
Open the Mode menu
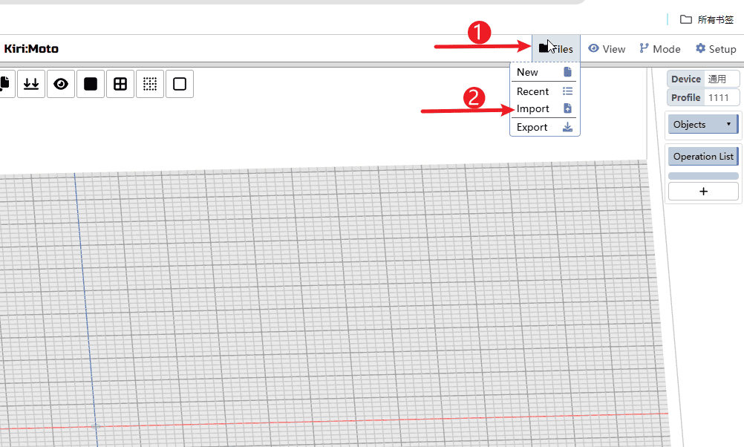coord(659,49)
